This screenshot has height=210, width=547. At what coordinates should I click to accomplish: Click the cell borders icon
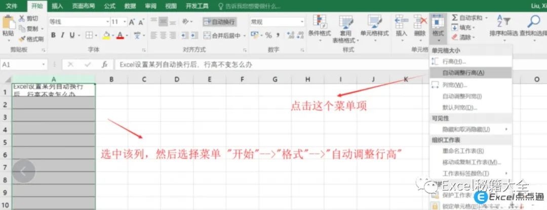(89, 35)
